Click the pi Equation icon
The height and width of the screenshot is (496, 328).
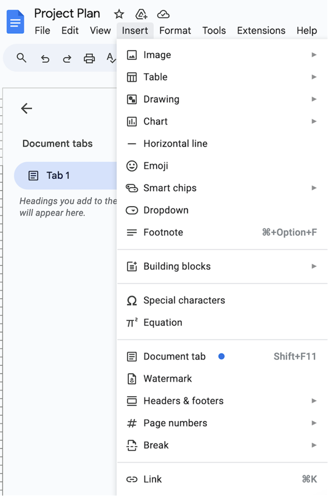pos(132,323)
